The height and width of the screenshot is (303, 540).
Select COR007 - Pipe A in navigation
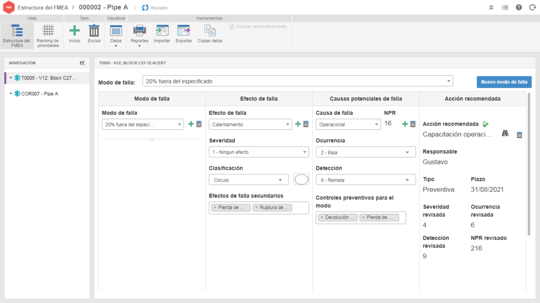(40, 93)
